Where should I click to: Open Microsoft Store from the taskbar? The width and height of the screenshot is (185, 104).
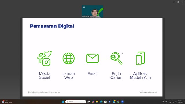pos(106,101)
